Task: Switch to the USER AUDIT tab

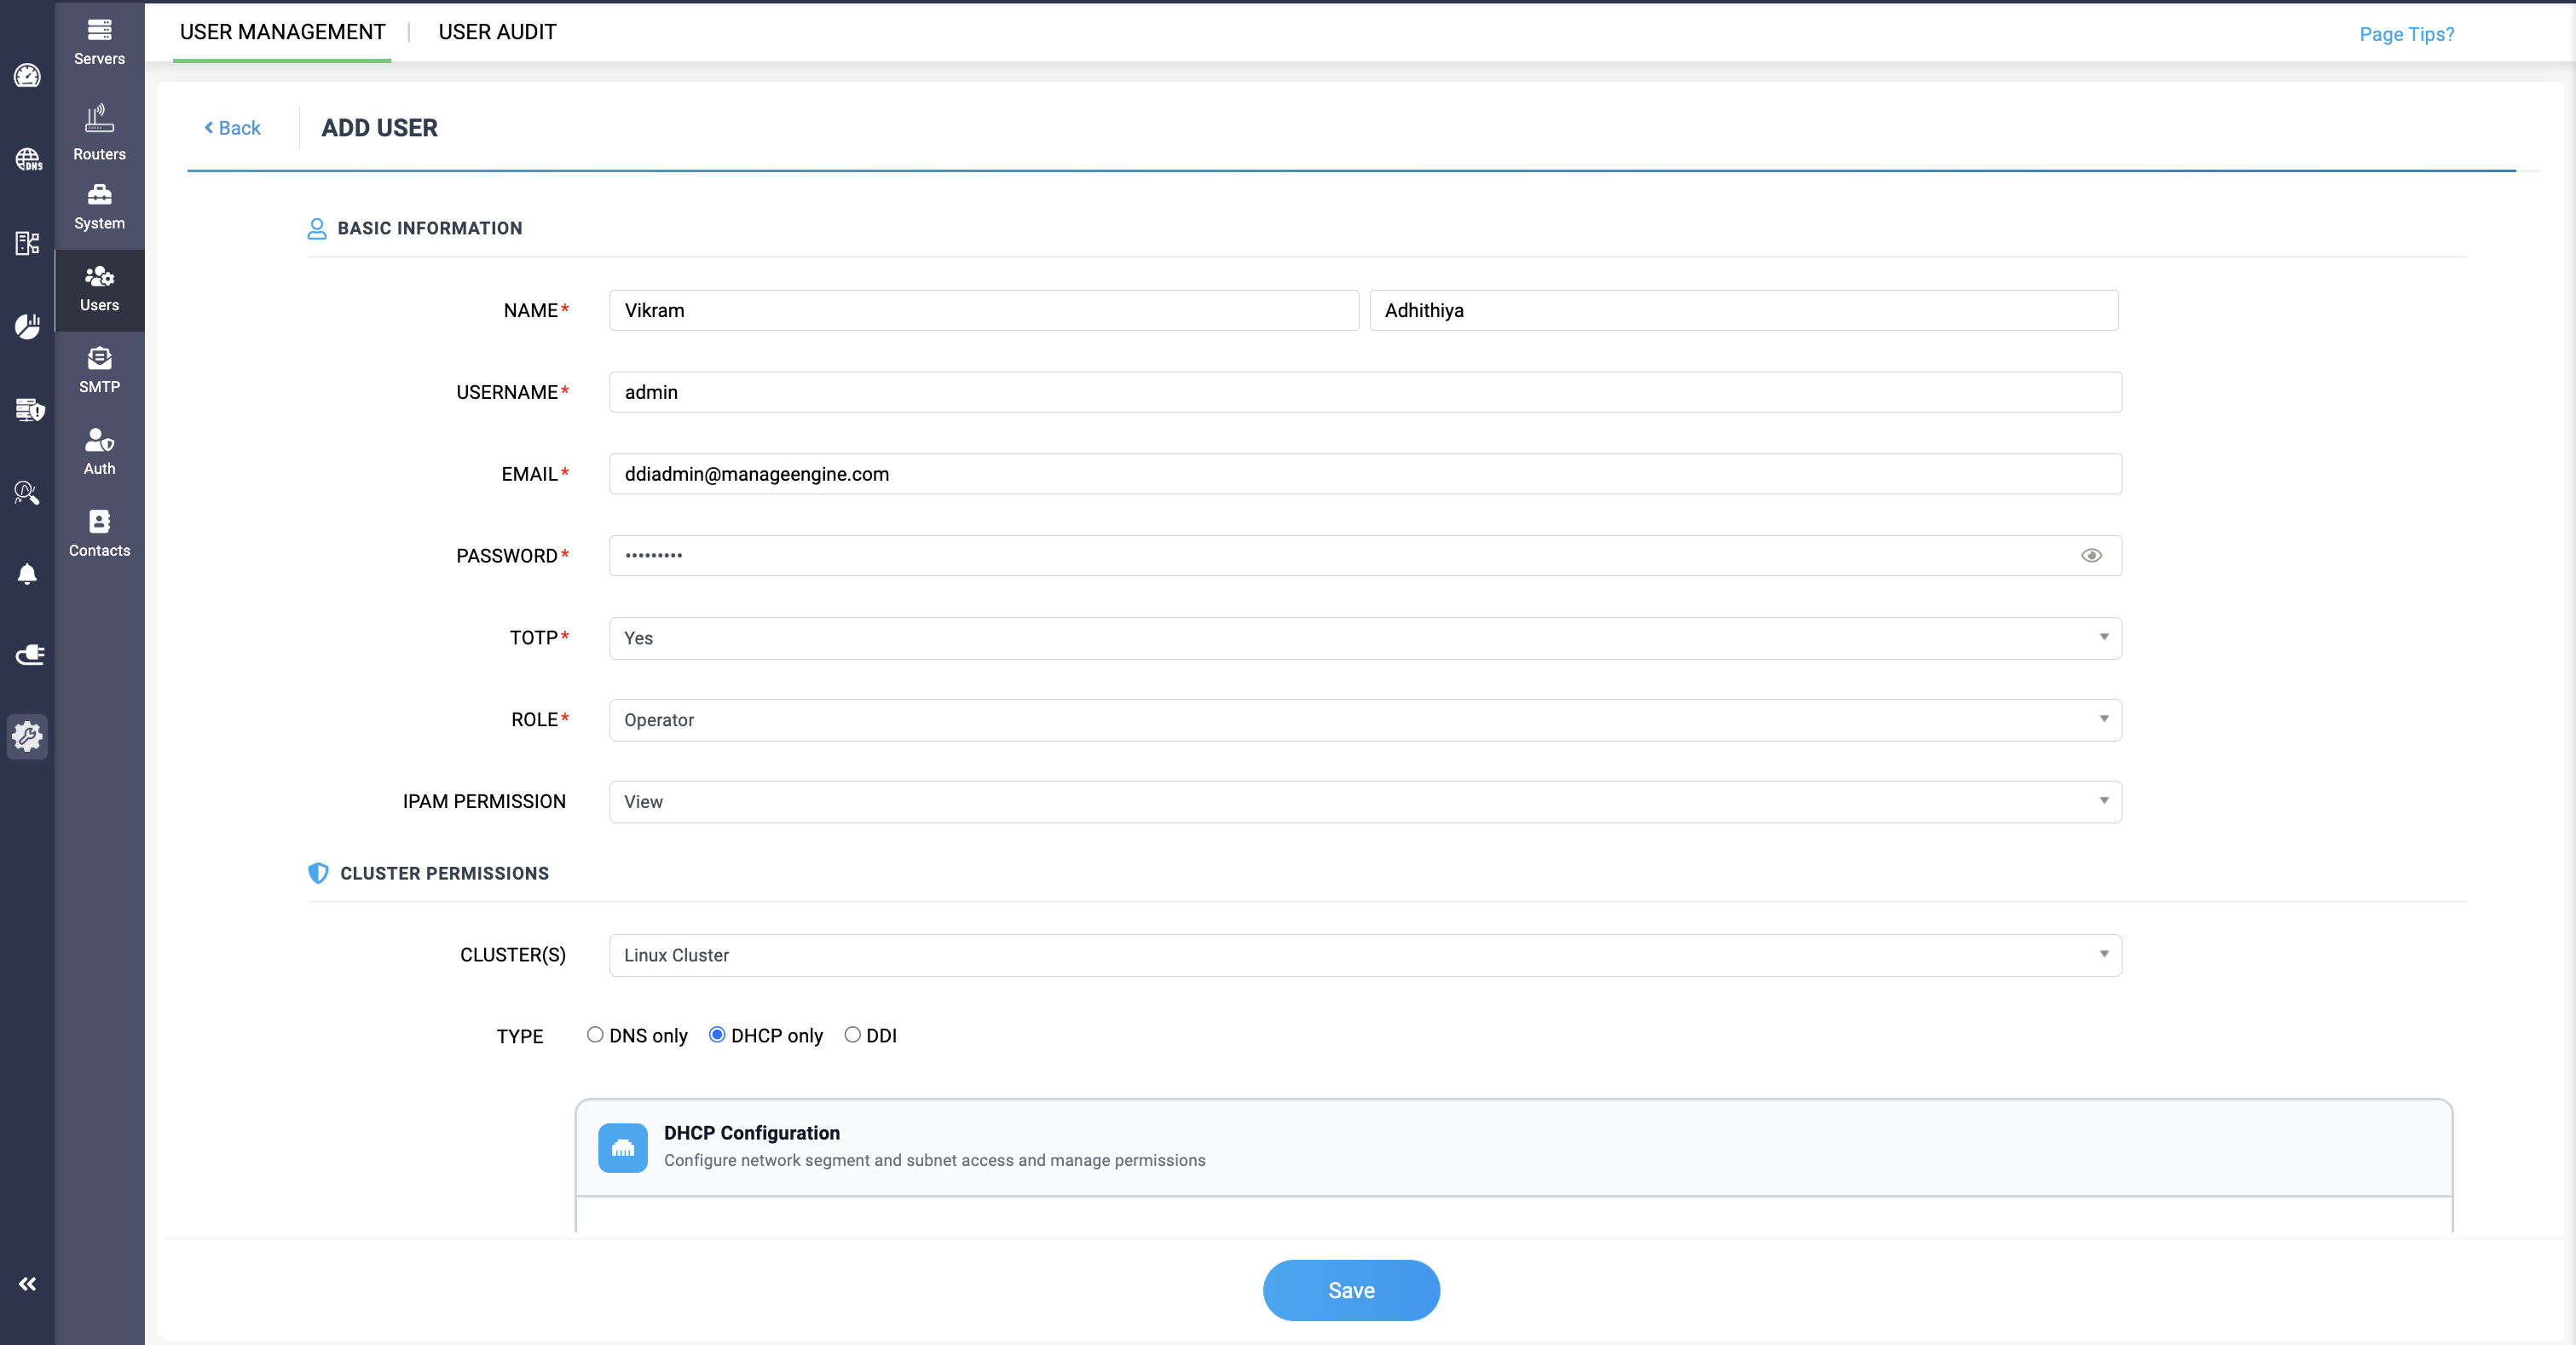Action: point(497,32)
